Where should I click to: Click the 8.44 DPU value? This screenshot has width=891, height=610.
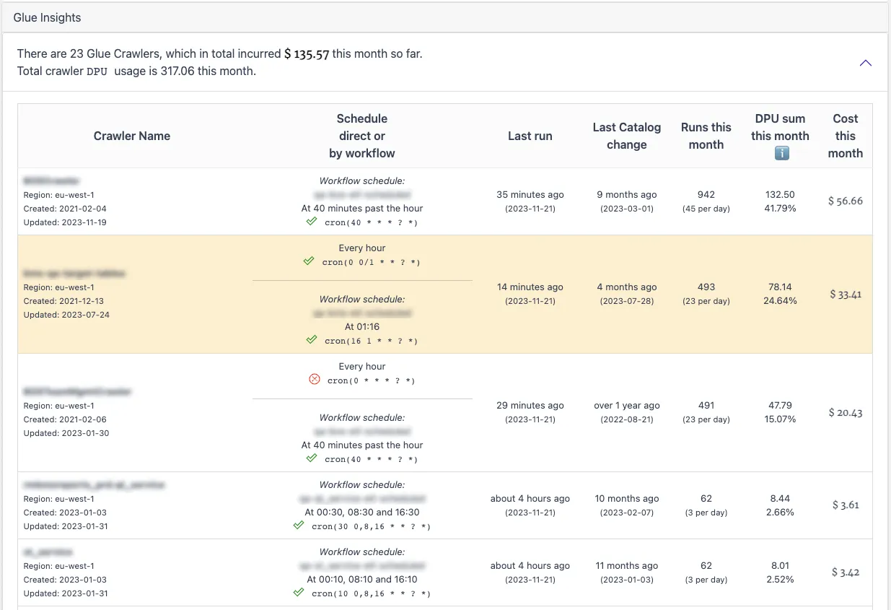coord(781,498)
